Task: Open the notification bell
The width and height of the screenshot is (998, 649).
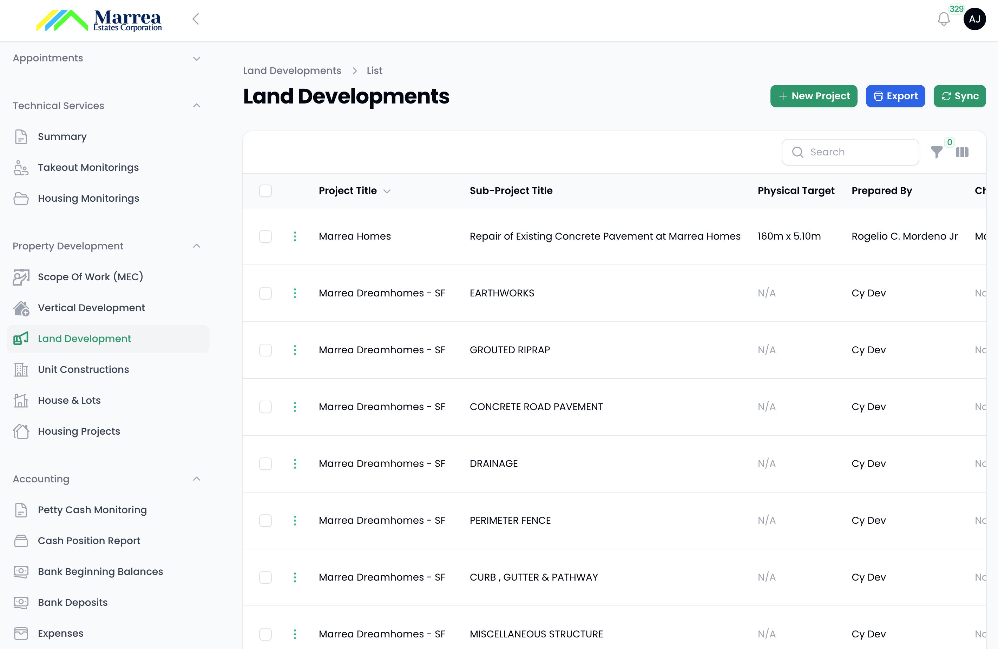Action: (944, 19)
